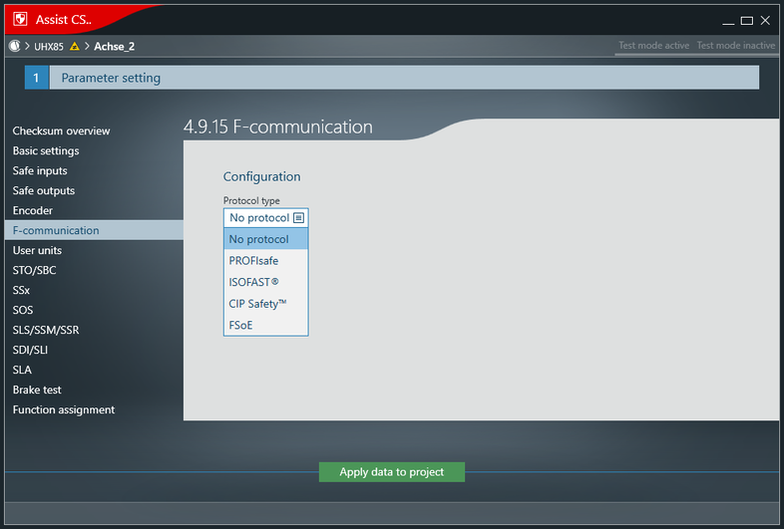Select PROFIsafe from protocol list
The width and height of the screenshot is (784, 529).
pos(253,261)
